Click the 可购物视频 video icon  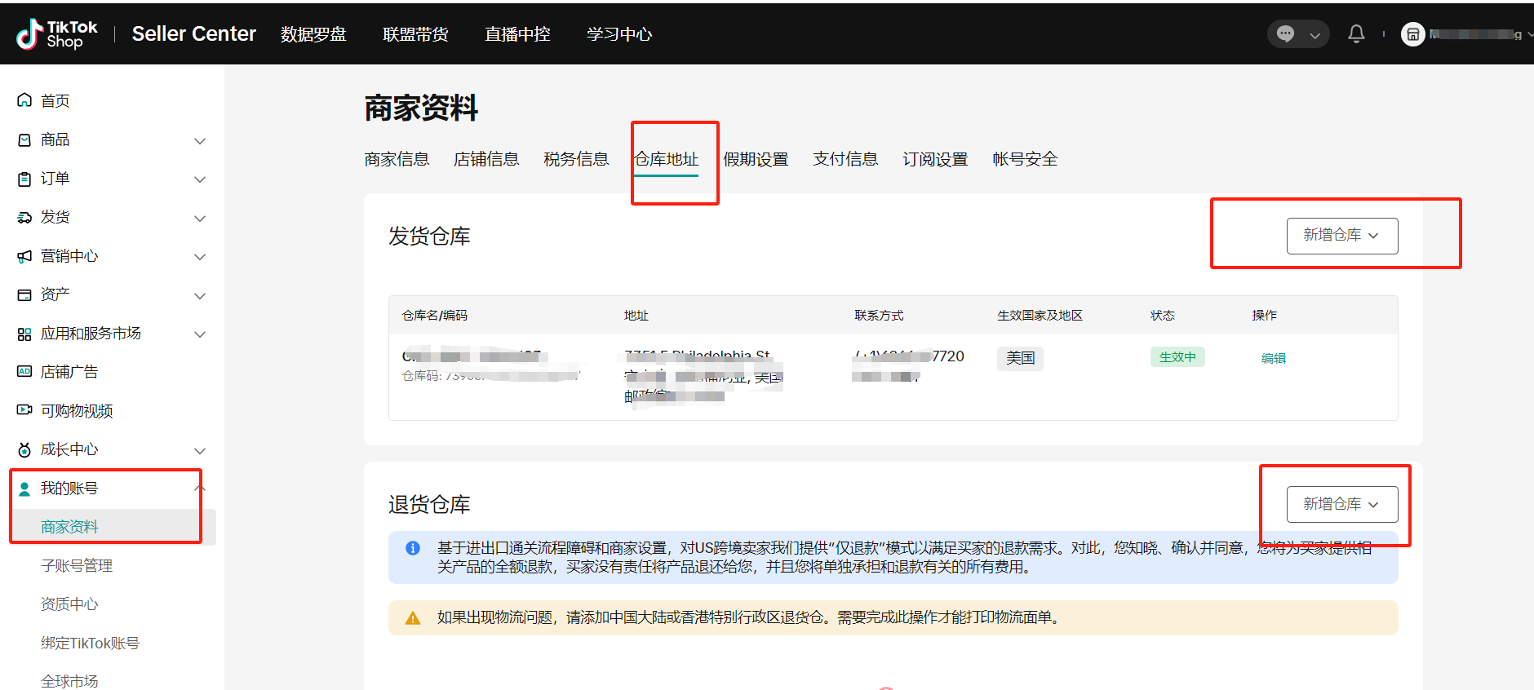coord(24,409)
